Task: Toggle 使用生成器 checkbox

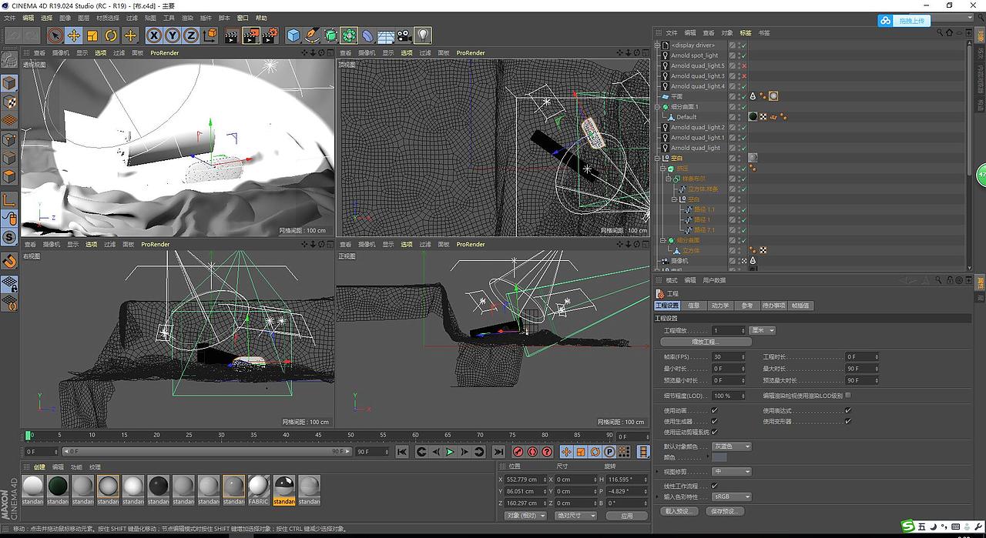Action: (714, 422)
